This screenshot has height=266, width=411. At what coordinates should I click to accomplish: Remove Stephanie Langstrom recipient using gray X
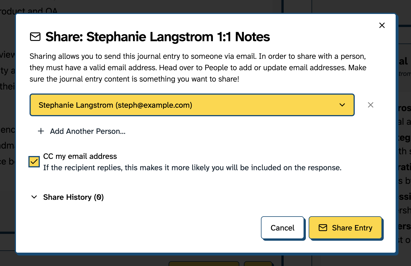coord(371,105)
